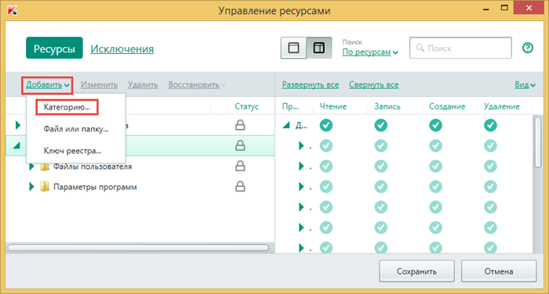
Task: Click the magnifier icon in search box
Action: pyautogui.click(x=420, y=48)
